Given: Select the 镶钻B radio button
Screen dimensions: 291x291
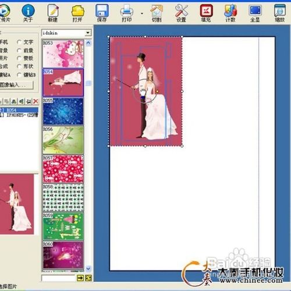Looking at the screenshot, I should point(19,74).
